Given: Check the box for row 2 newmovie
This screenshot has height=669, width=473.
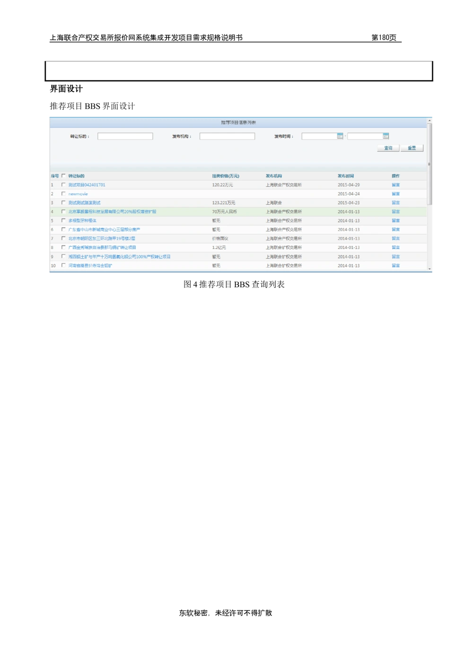Looking at the screenshot, I should pos(63,194).
